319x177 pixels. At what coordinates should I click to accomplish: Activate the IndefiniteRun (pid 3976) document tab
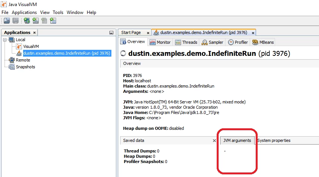pyautogui.click(x=204, y=32)
